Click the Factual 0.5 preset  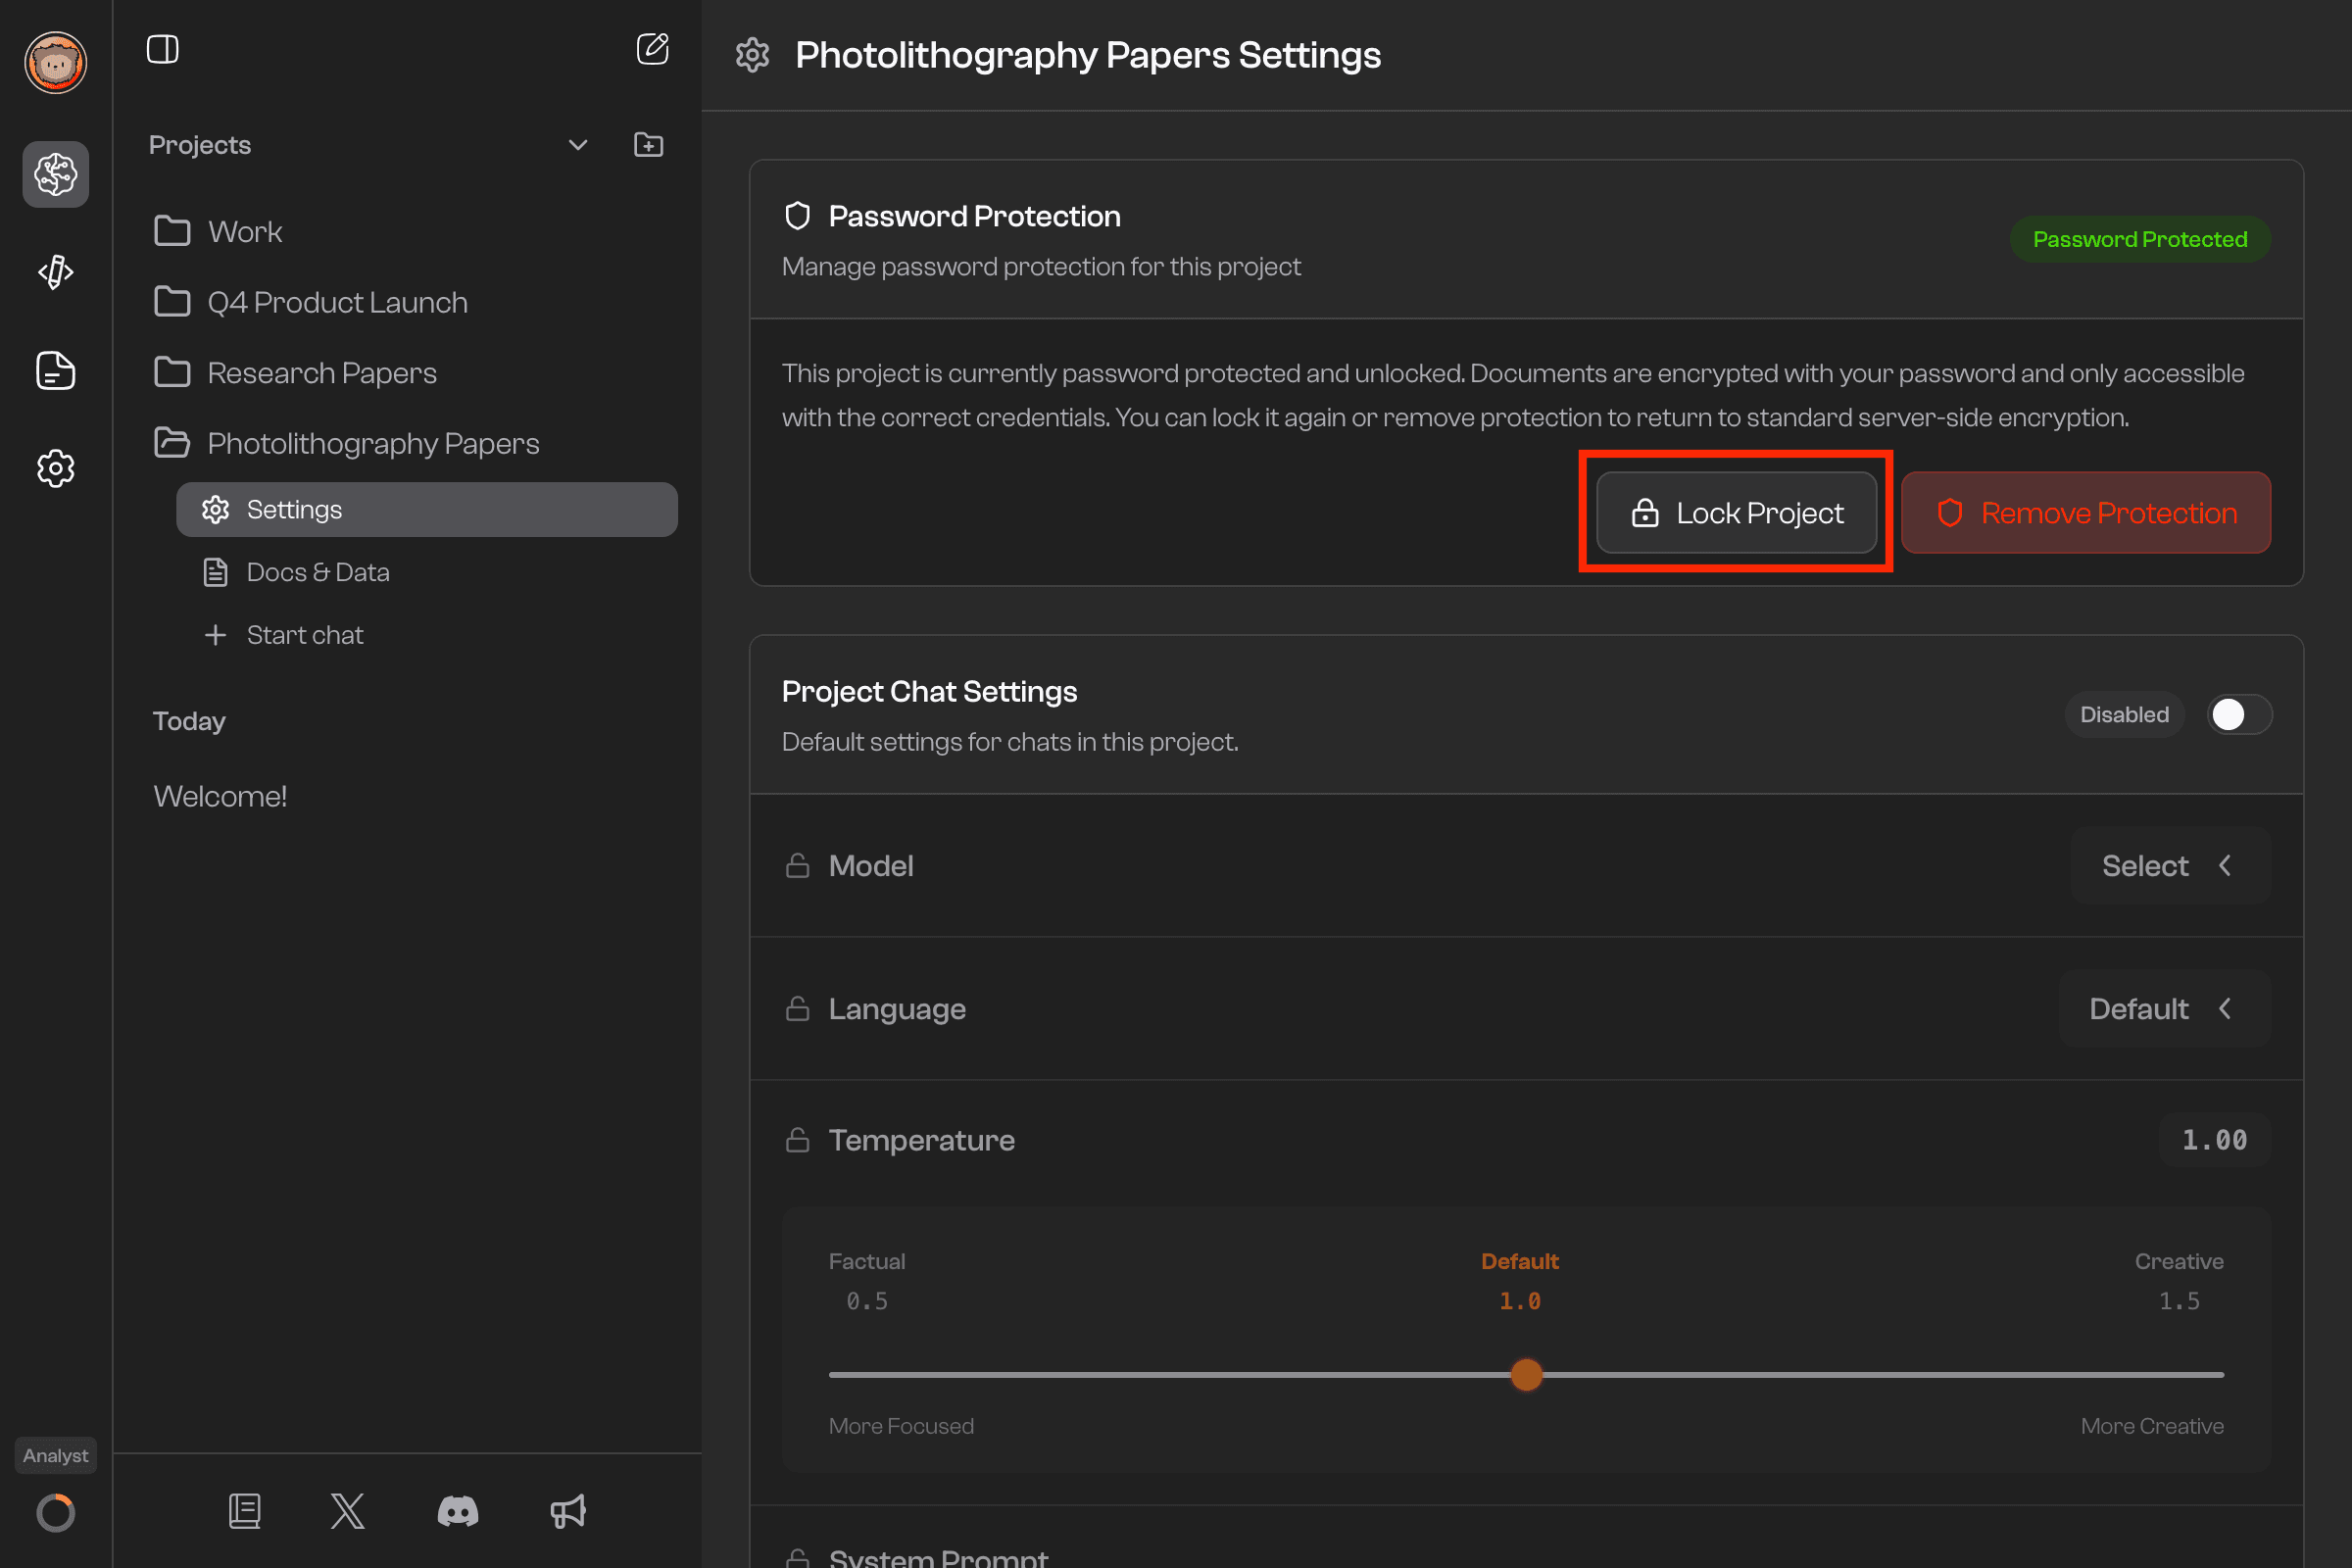click(866, 1281)
